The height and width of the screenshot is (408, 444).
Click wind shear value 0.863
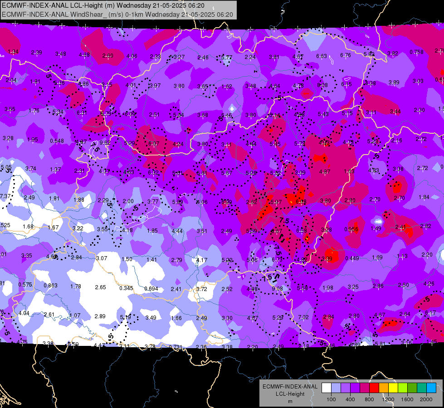[x=50, y=286]
